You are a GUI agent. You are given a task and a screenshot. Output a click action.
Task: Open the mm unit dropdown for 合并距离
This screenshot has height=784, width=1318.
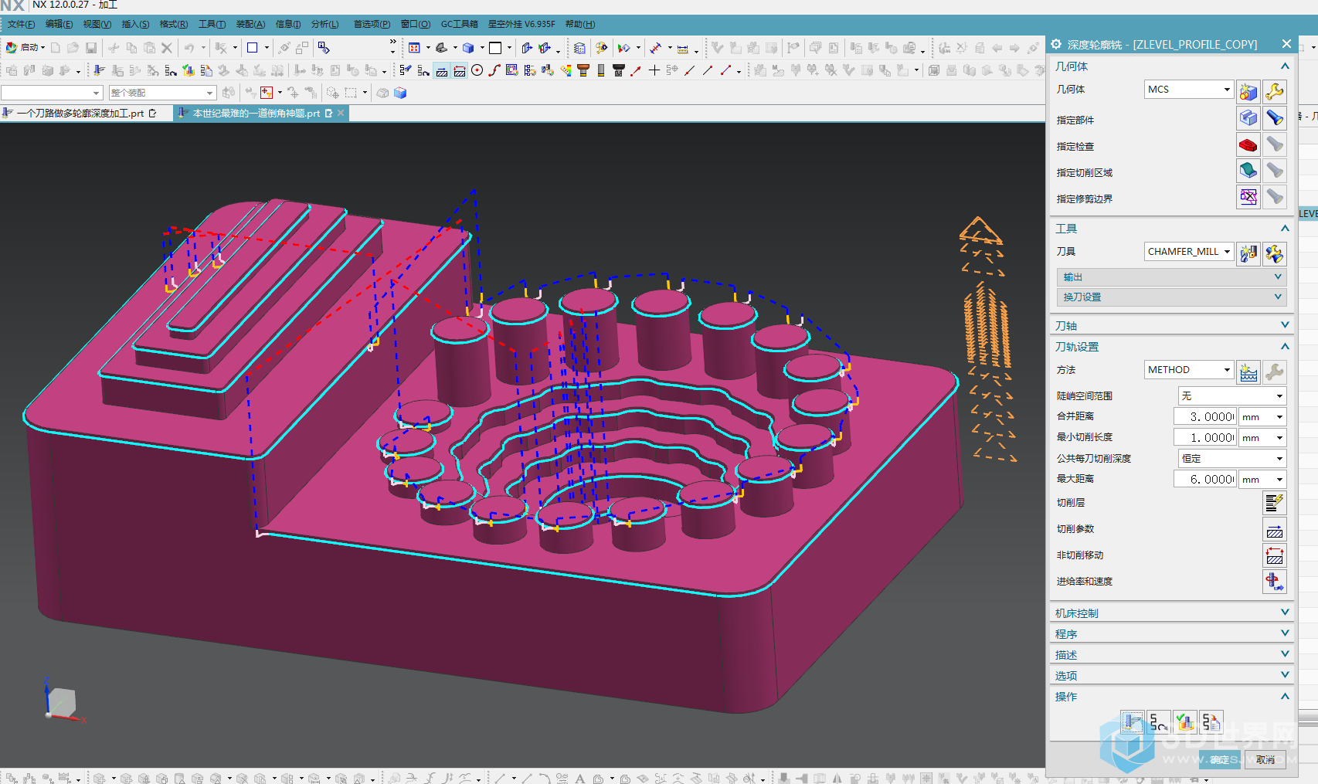tap(1262, 417)
